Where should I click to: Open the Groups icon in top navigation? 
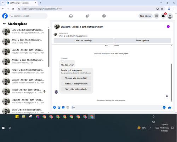(104, 16)
